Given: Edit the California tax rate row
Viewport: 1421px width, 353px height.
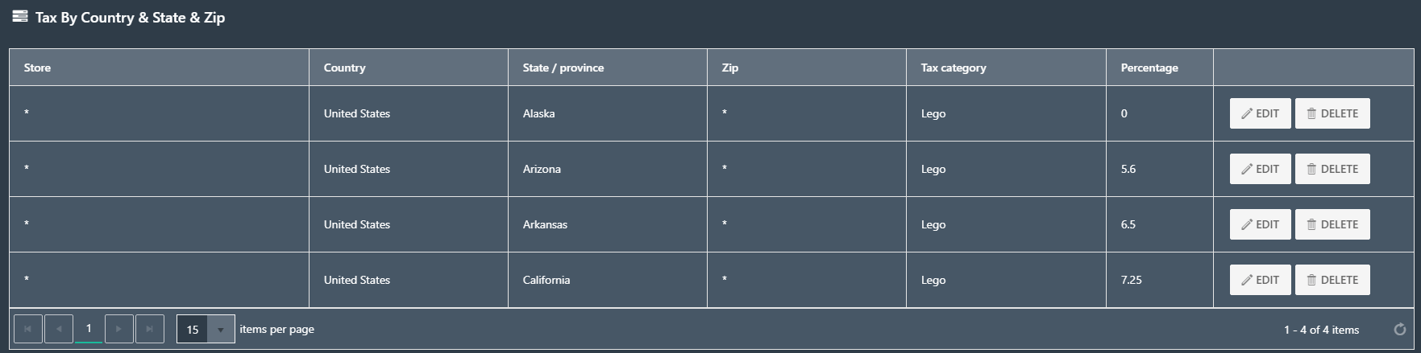Looking at the screenshot, I should click(1261, 280).
